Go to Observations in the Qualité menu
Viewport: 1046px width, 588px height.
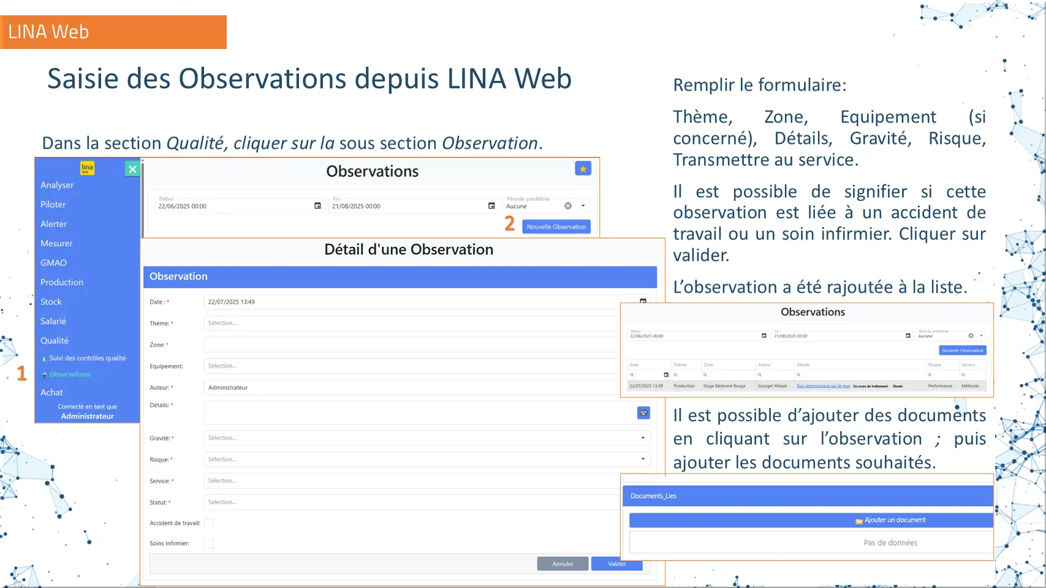(70, 374)
